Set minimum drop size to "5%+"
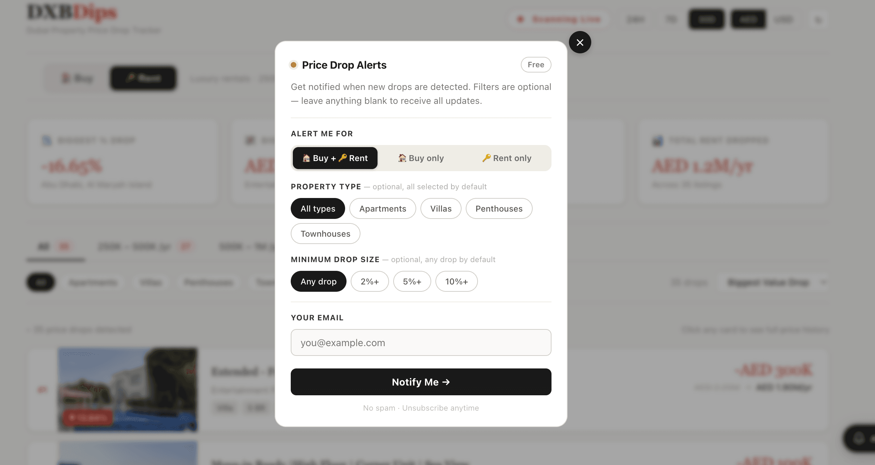This screenshot has width=875, height=465. pos(412,281)
